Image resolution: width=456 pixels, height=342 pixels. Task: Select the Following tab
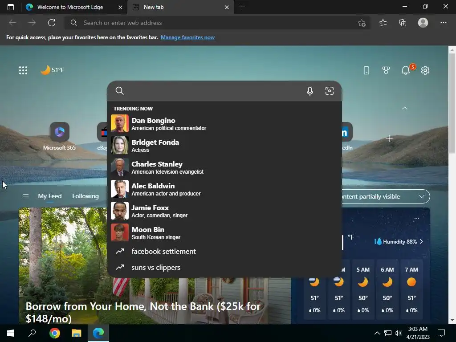(x=85, y=196)
